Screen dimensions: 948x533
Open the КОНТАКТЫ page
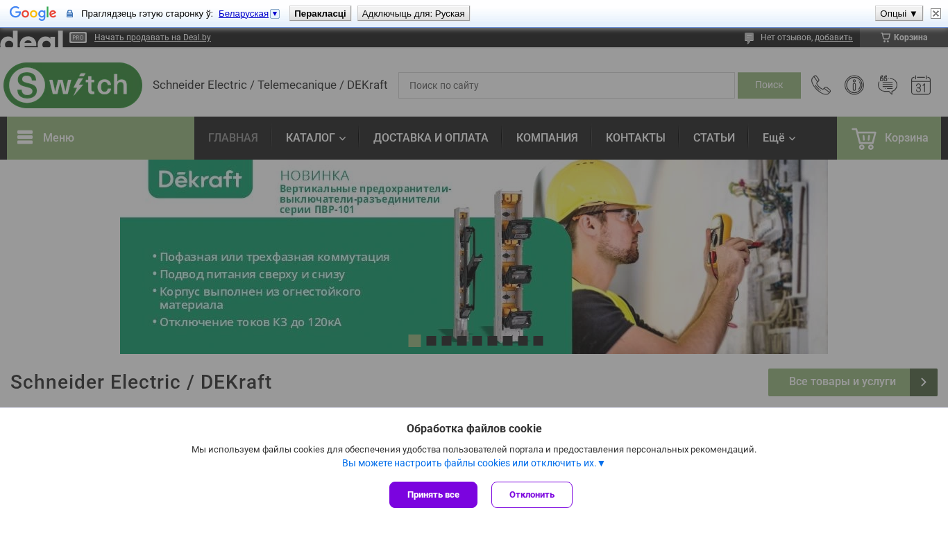tap(636, 138)
